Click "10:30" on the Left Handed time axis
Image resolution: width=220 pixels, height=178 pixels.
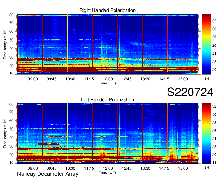(70, 168)
